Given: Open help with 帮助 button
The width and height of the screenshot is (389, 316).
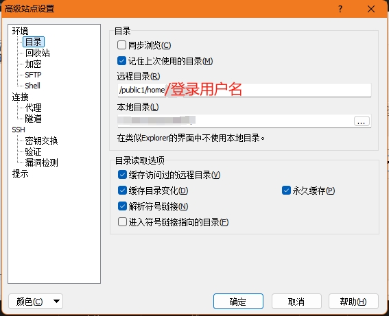Looking at the screenshot, I should [353, 302].
